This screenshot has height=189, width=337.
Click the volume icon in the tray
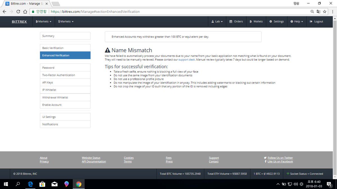pyautogui.click(x=295, y=184)
